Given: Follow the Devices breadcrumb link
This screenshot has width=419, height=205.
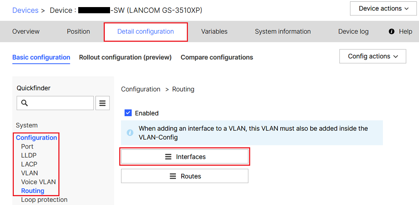Looking at the screenshot, I should point(25,10).
